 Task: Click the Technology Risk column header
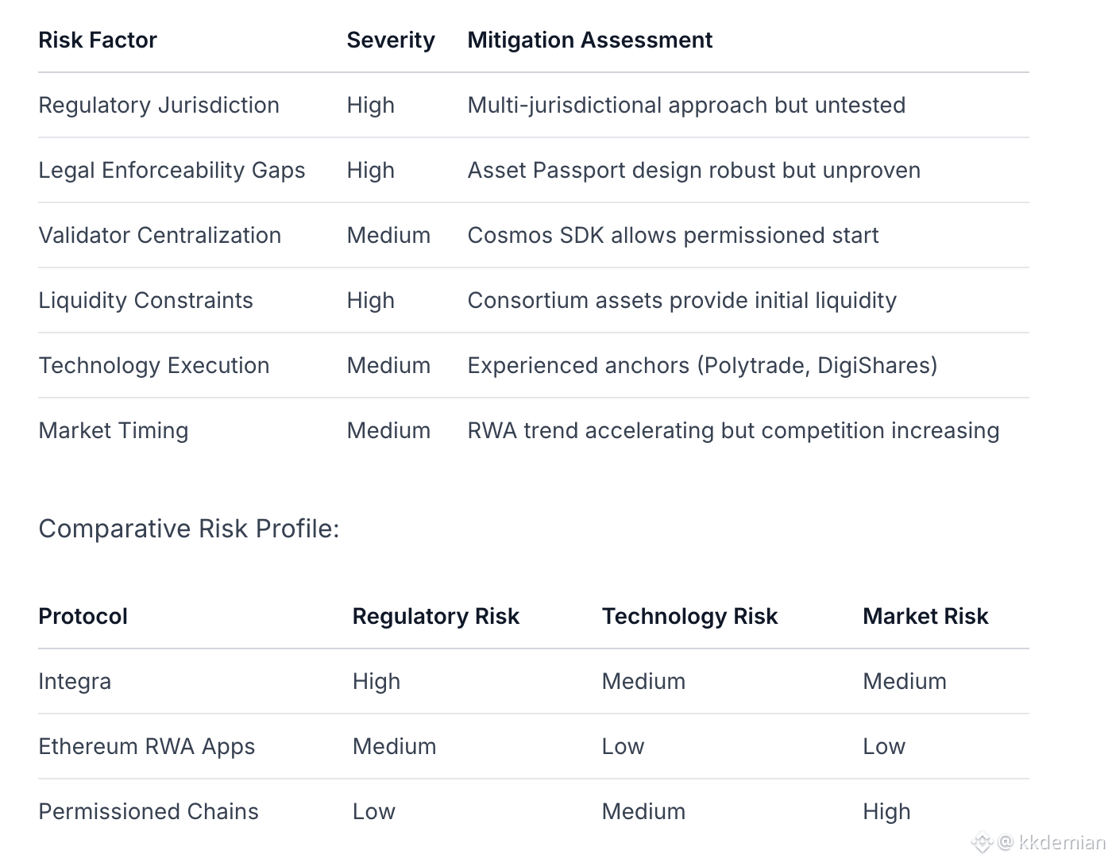pyautogui.click(x=689, y=617)
